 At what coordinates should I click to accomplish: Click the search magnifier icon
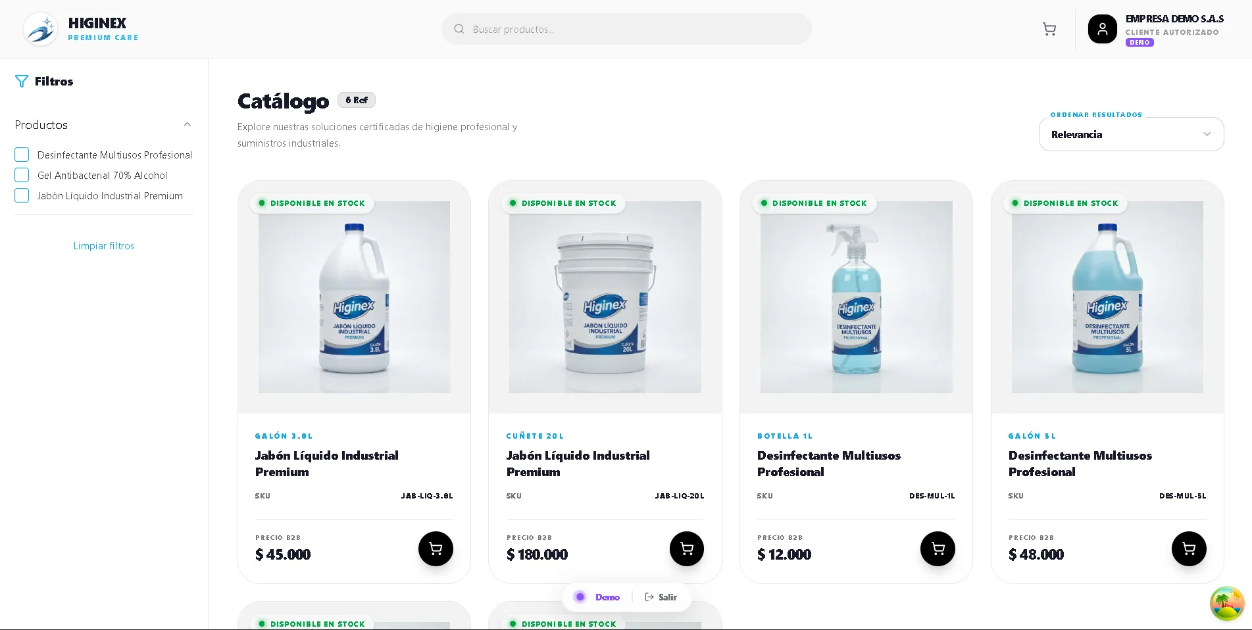pos(459,29)
